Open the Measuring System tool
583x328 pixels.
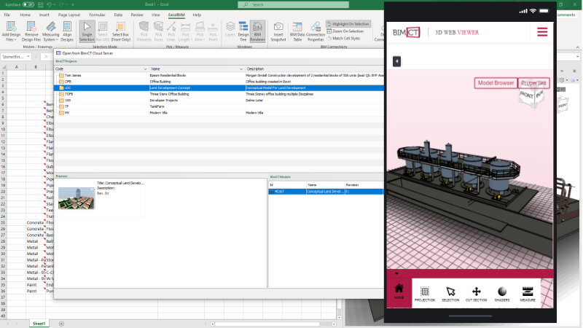51,31
